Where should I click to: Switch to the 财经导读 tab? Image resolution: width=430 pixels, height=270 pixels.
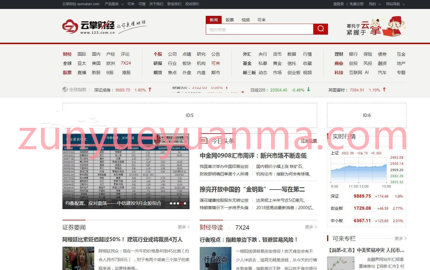tap(211, 227)
